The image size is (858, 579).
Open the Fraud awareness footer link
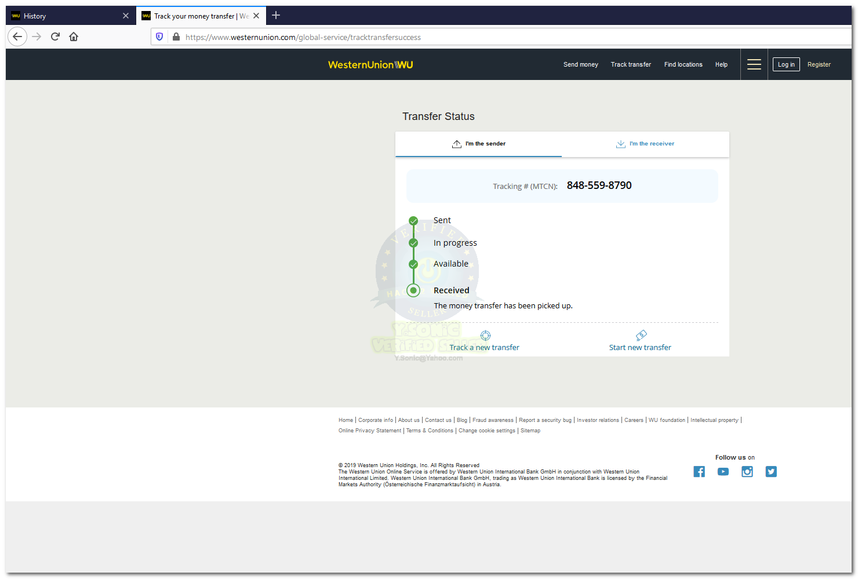(x=493, y=420)
